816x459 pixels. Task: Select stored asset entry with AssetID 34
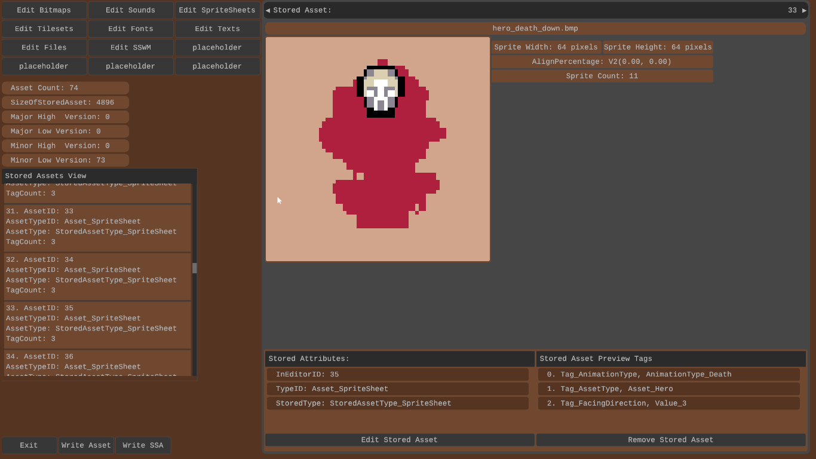coord(97,276)
